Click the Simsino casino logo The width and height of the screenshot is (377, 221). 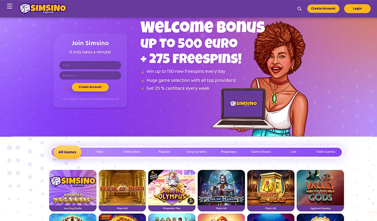pyautogui.click(x=43, y=8)
